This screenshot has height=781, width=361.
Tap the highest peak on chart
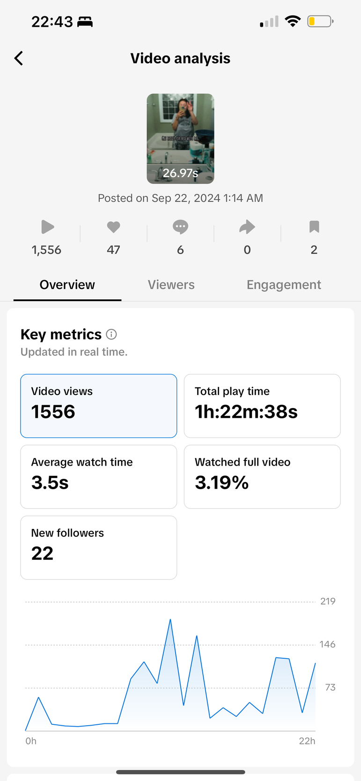(170, 620)
